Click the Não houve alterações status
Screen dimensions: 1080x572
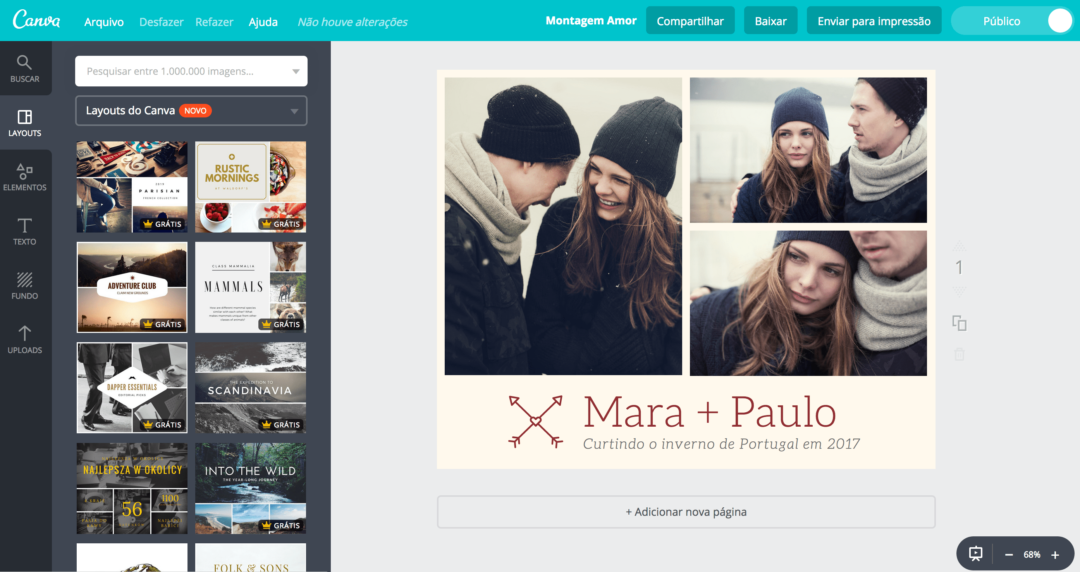(353, 22)
